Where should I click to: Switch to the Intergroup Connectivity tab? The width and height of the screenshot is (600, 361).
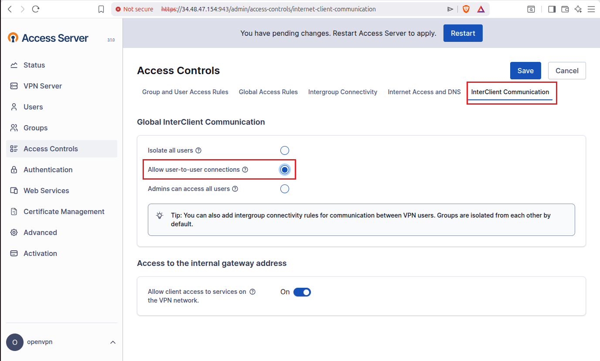pyautogui.click(x=343, y=92)
